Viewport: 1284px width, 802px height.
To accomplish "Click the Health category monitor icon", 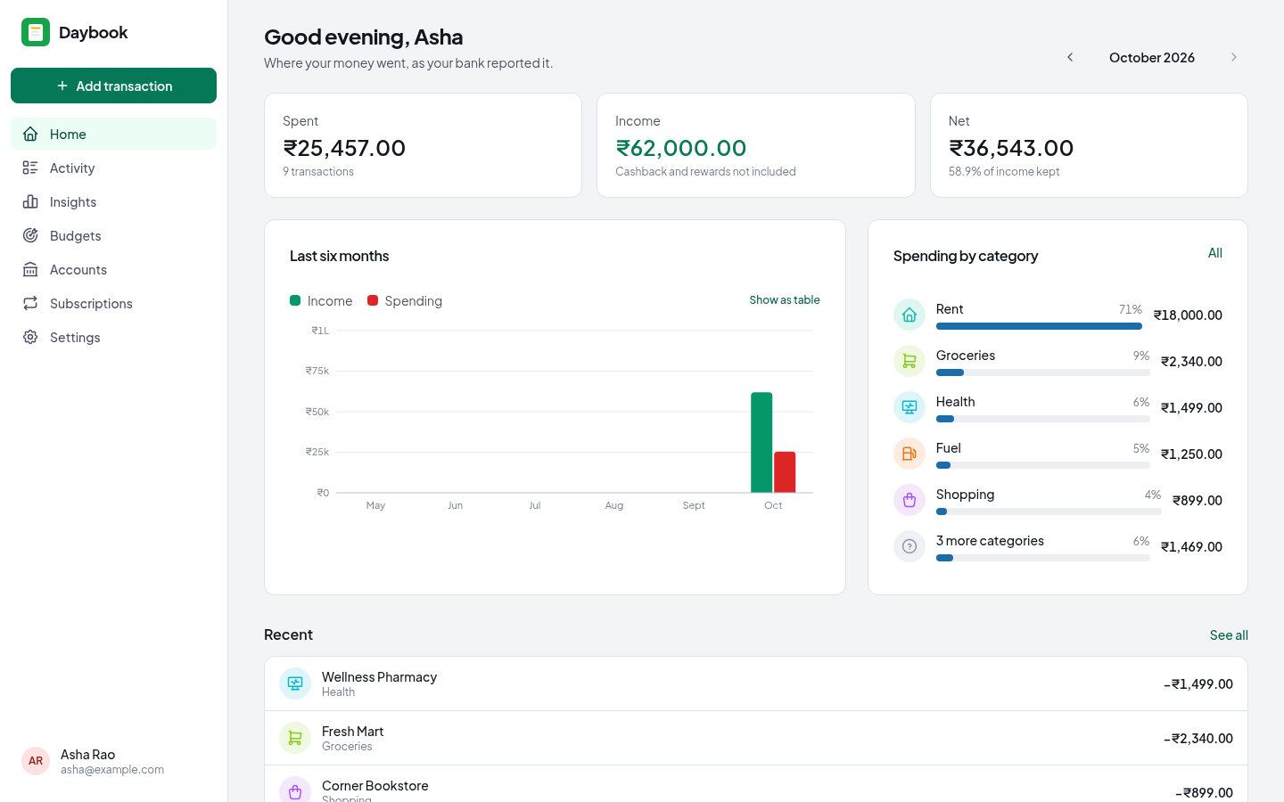I will [x=909, y=407].
